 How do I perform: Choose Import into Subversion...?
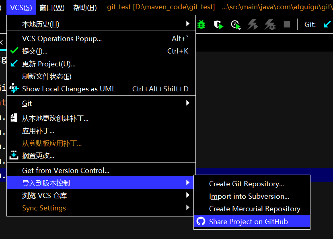(252, 196)
